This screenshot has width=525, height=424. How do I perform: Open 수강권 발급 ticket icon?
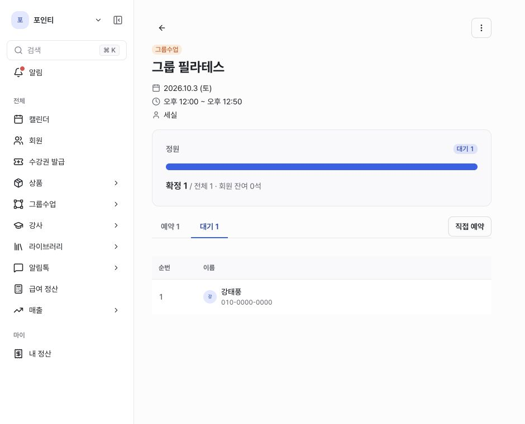18,162
